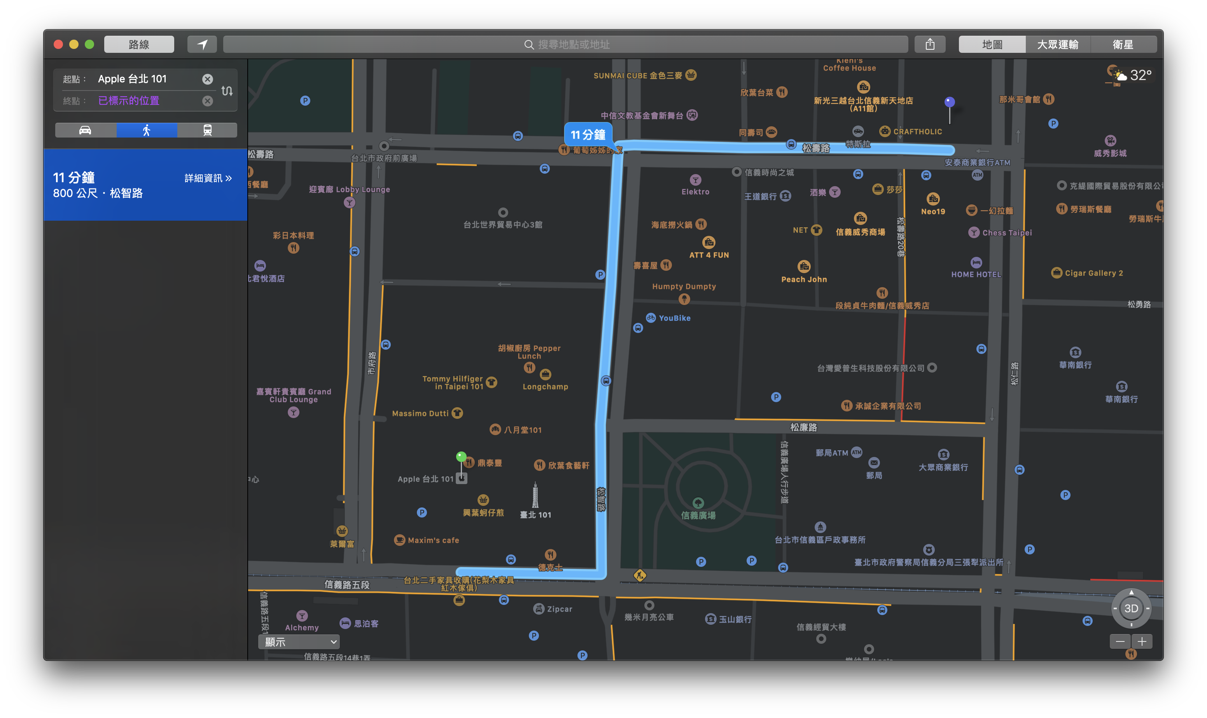The width and height of the screenshot is (1207, 718).
Task: Select the Peach John shop icon
Action: [x=804, y=267]
